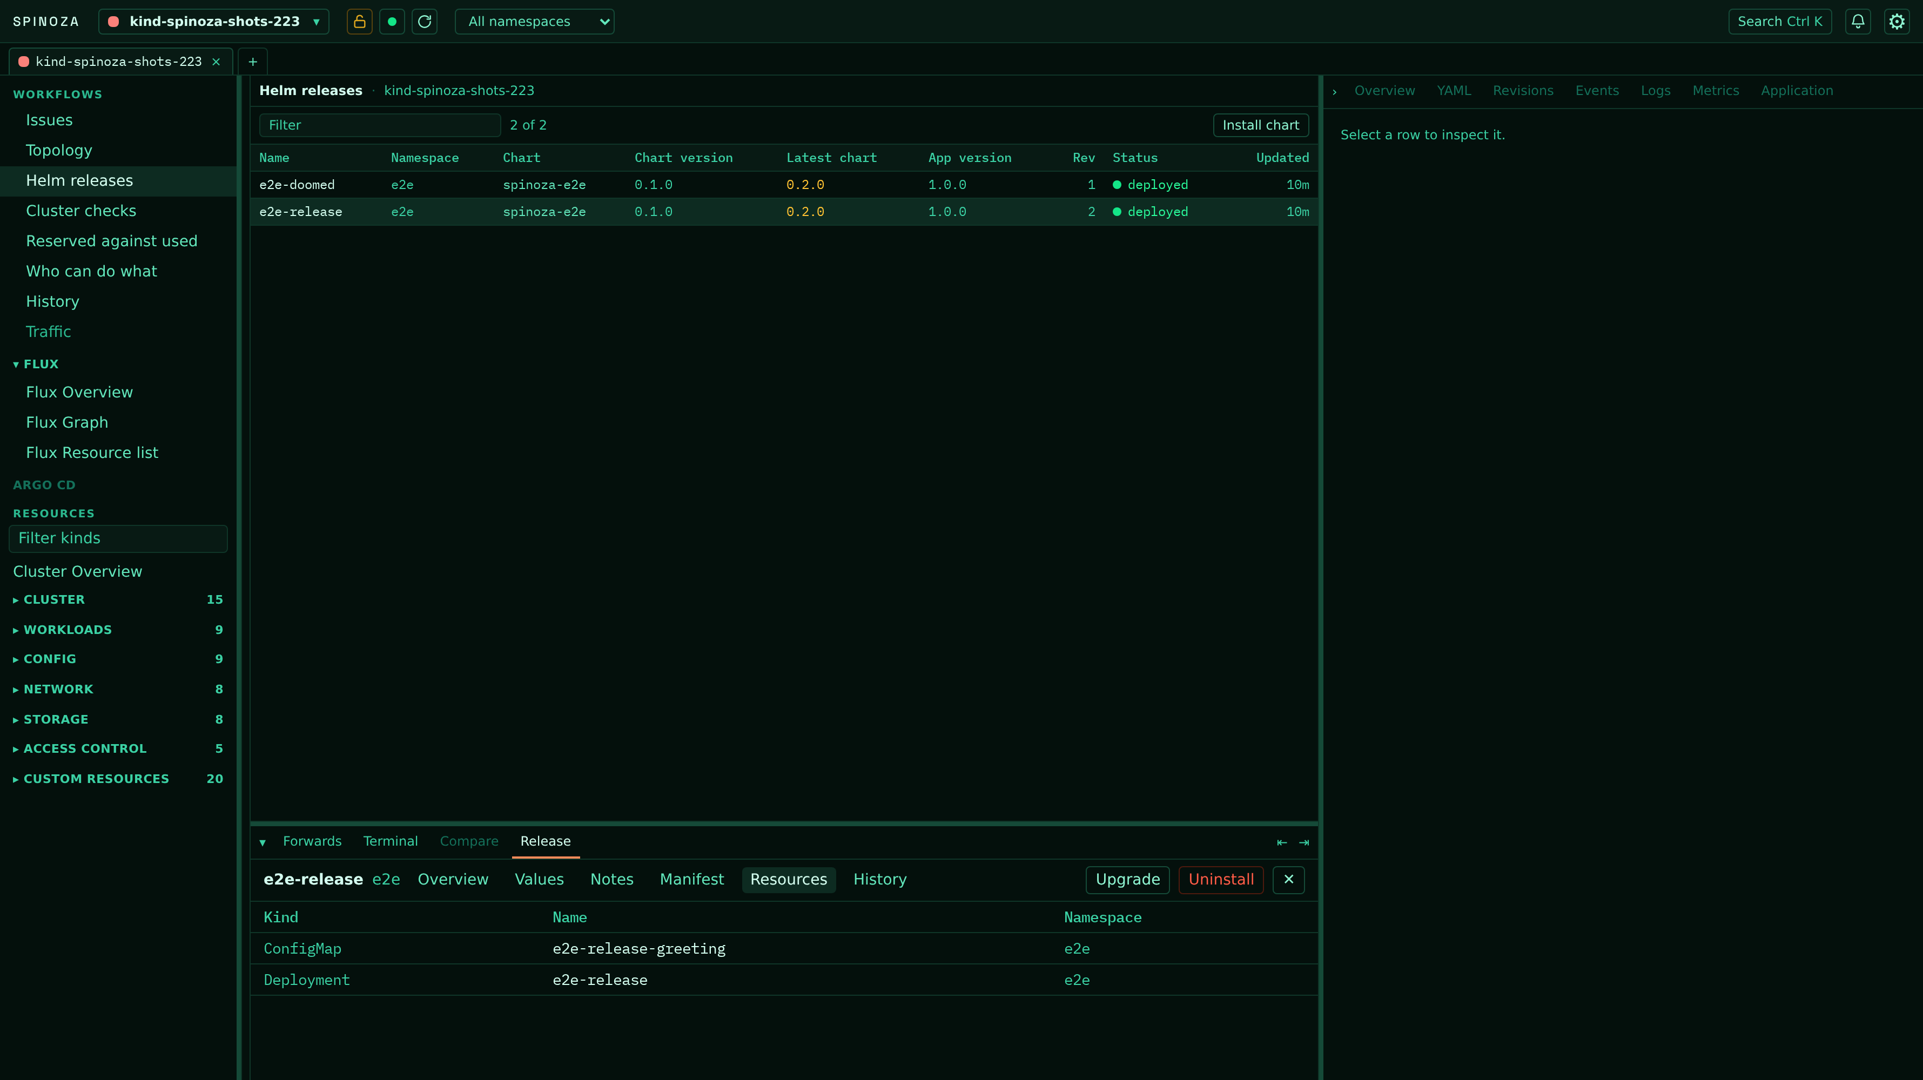Open the Values tab of e2e-release
1923x1080 pixels.
pyautogui.click(x=539, y=880)
